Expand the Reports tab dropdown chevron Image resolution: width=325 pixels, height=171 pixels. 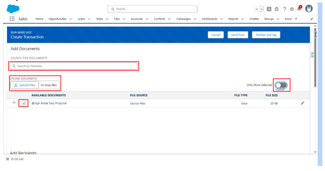coord(243,19)
